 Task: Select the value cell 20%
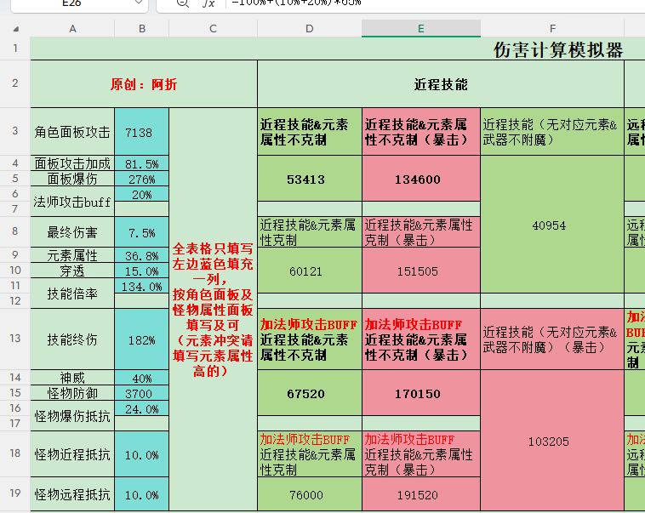pyautogui.click(x=142, y=194)
